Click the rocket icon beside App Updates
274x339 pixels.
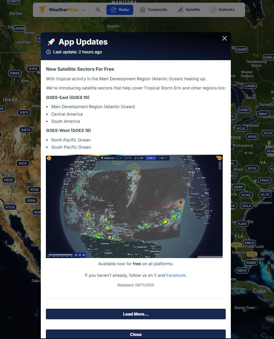click(51, 42)
